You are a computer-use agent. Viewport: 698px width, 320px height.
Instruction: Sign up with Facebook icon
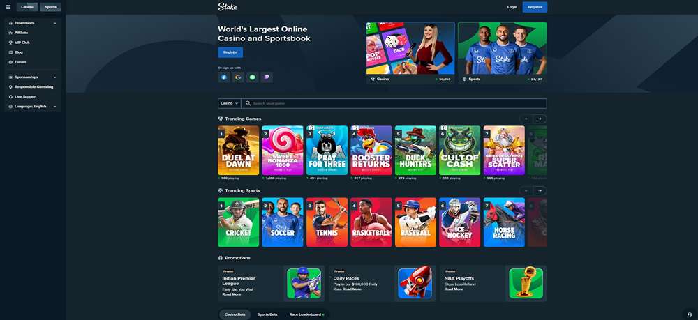[224, 77]
